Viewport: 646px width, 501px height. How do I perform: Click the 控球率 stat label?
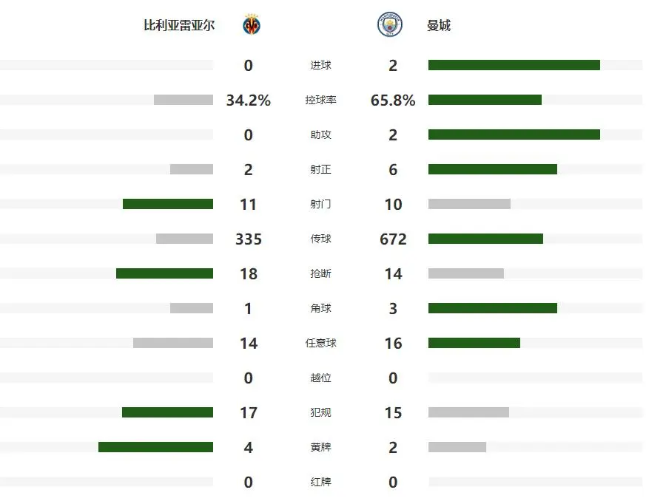point(320,100)
